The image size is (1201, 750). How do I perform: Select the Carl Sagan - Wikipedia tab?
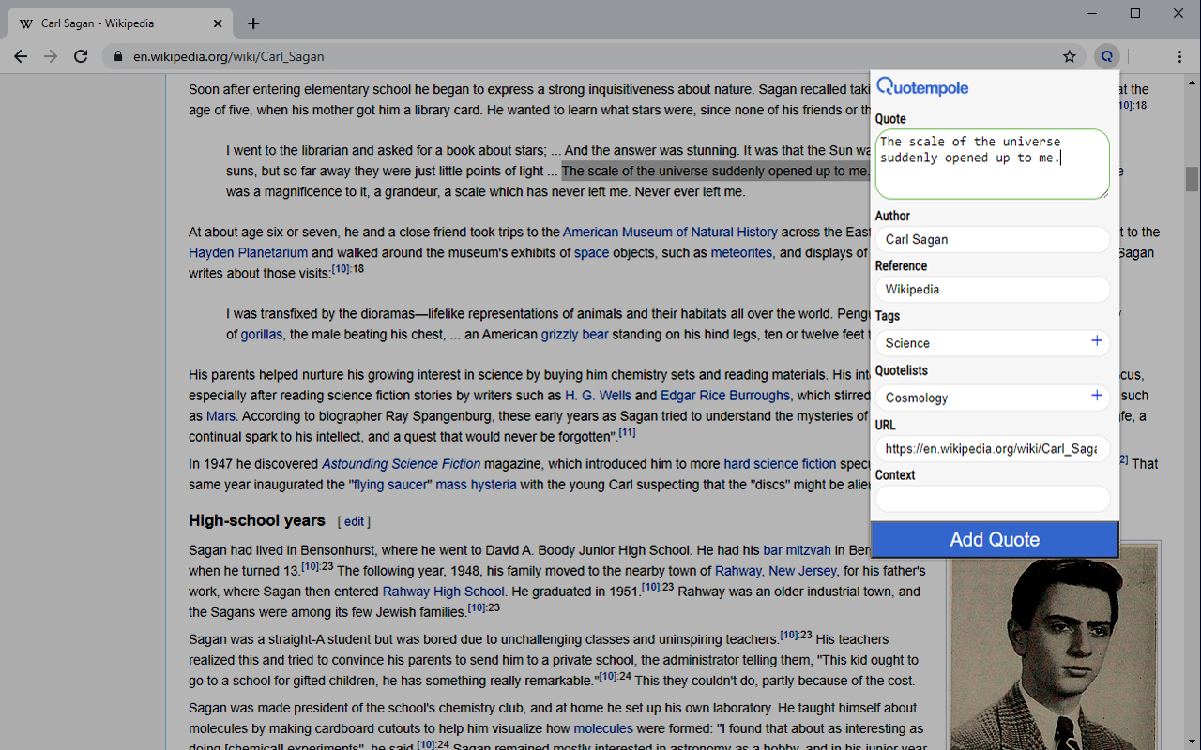[x=113, y=23]
